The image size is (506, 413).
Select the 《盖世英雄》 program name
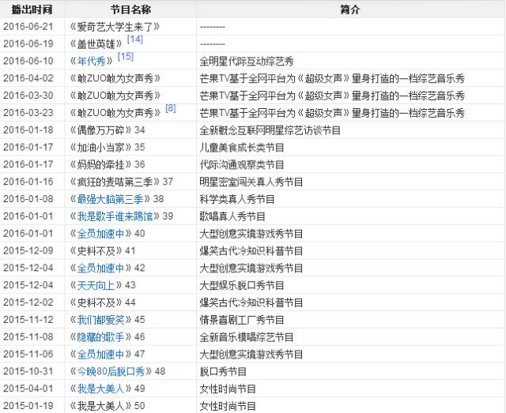(x=96, y=44)
